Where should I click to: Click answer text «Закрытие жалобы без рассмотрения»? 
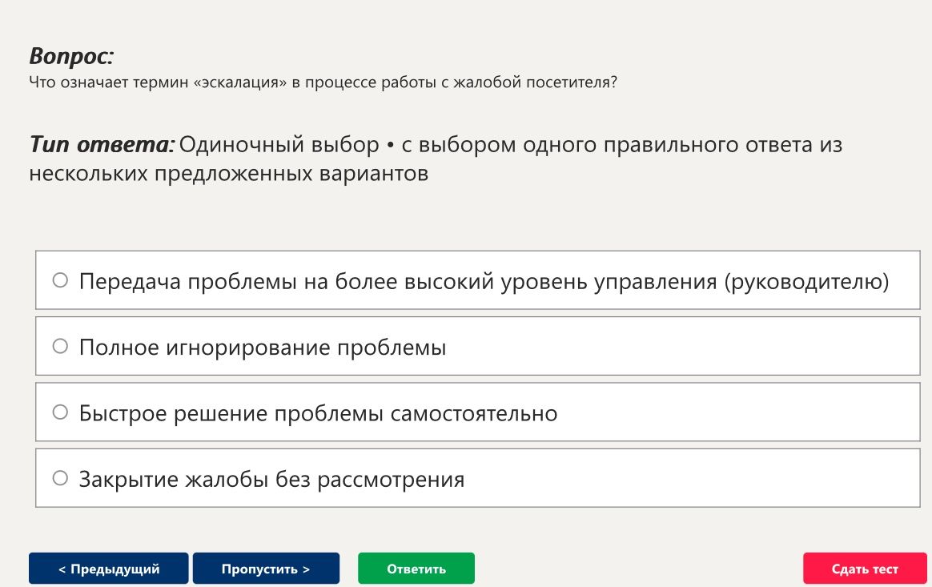[271, 480]
